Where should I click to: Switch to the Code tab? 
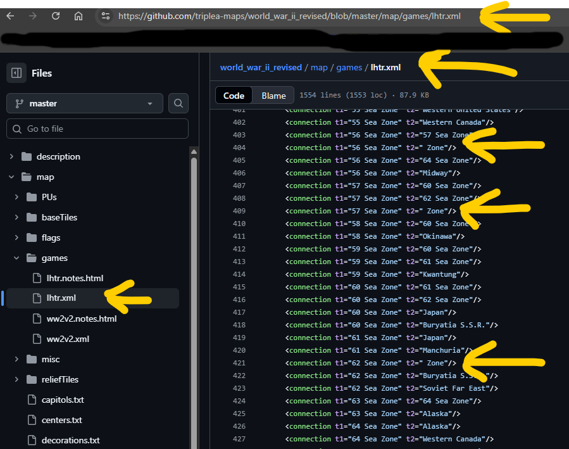[234, 96]
